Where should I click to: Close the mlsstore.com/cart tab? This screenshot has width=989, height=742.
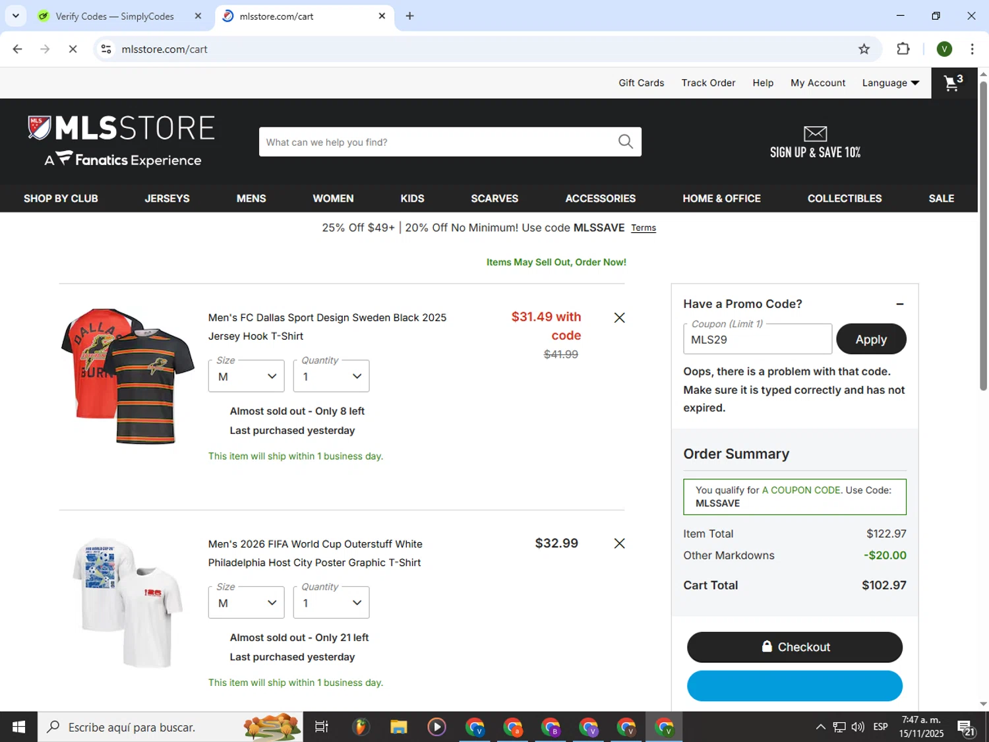(382, 16)
